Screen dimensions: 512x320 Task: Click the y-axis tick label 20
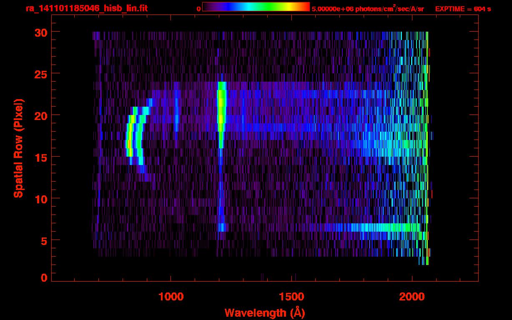pyautogui.click(x=40, y=115)
